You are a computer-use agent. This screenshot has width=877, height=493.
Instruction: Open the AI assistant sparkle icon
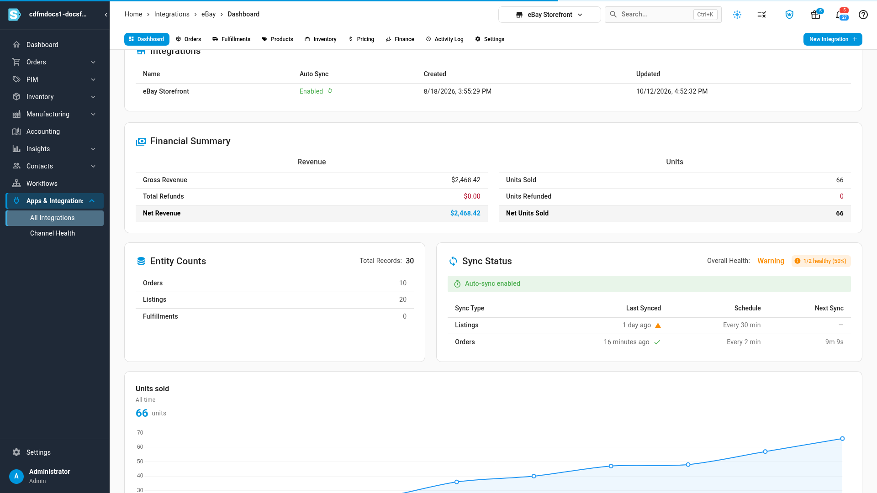737,15
